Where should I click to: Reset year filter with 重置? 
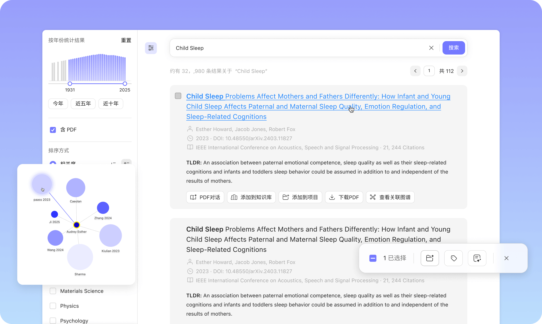pos(126,40)
